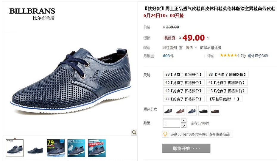The height and width of the screenshot is (161, 277).
Task: Choose size 42 option
Action: point(184,91)
